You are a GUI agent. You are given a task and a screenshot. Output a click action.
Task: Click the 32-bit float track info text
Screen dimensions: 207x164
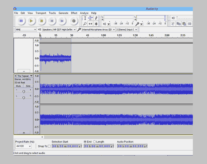point(20,83)
